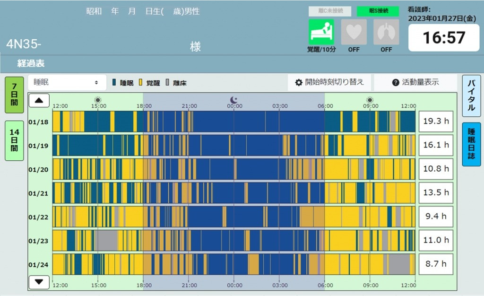Open the バイタル tab
The width and height of the screenshot is (484, 296).
point(471,96)
